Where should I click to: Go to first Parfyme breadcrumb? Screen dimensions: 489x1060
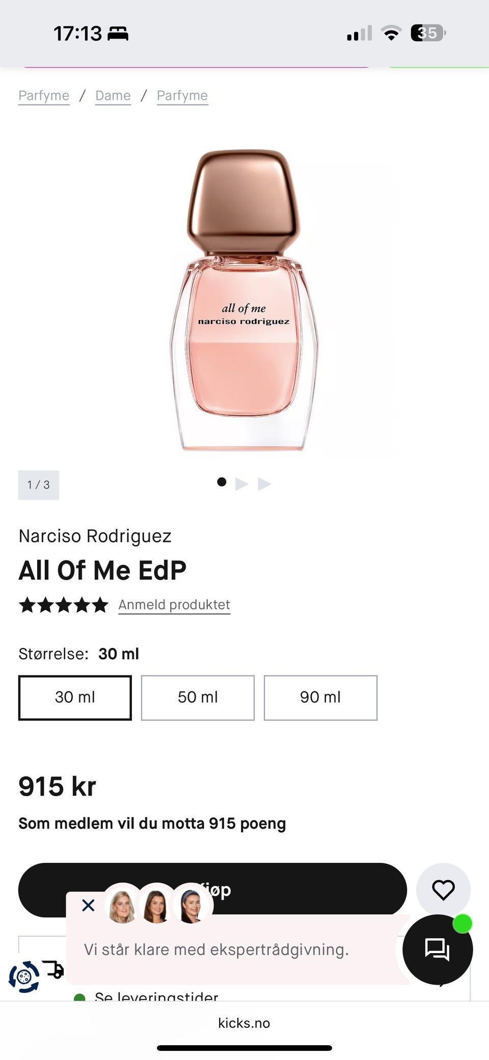44,96
